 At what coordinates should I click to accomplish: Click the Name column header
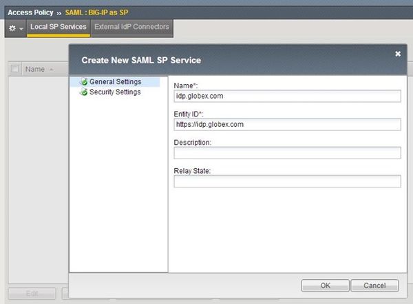[x=35, y=70]
